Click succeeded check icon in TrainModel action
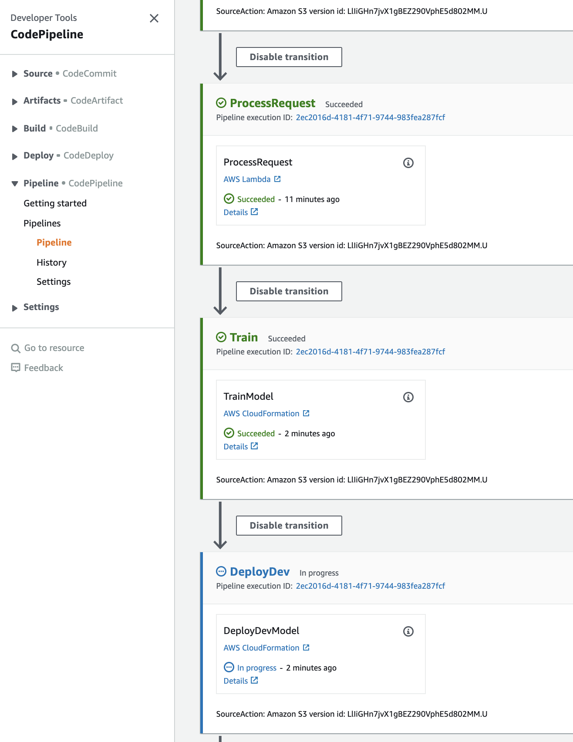Image resolution: width=573 pixels, height=742 pixels. [x=229, y=433]
